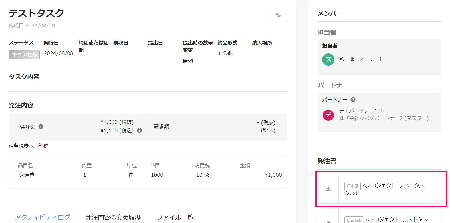Open アクティビティログ tab
This screenshot has height=223, width=450.
(x=42, y=217)
